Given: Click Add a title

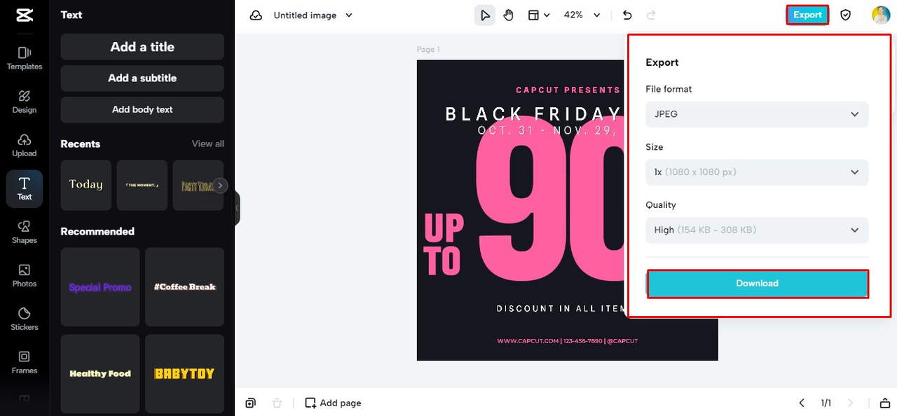Looking at the screenshot, I should coord(142,47).
